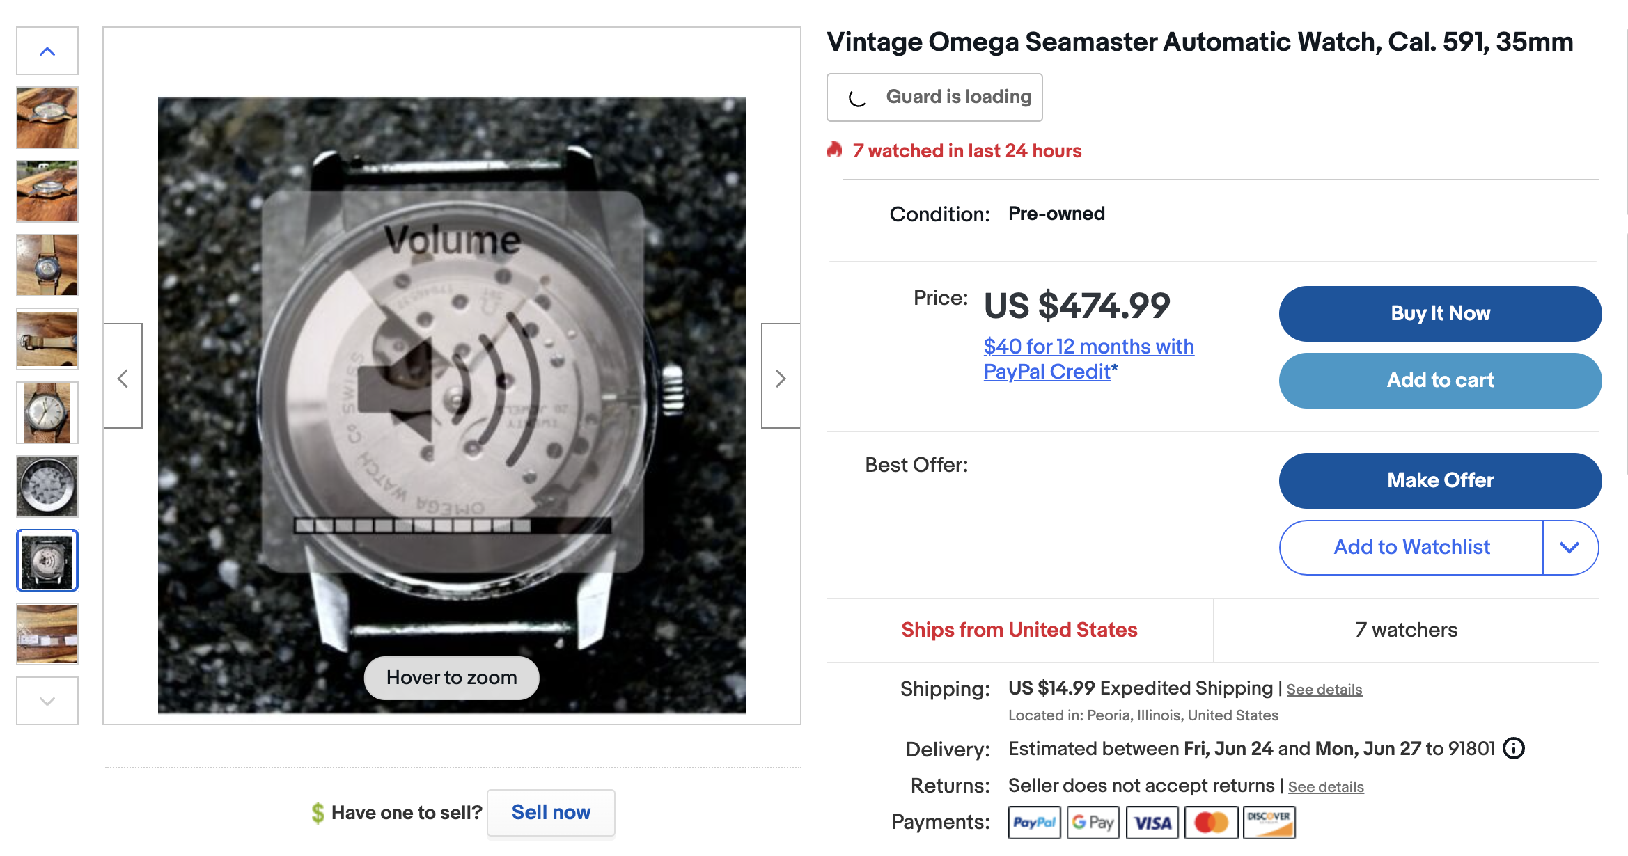1628x856 pixels.
Task: Click the delivery info circle icon
Action: coord(1513,748)
